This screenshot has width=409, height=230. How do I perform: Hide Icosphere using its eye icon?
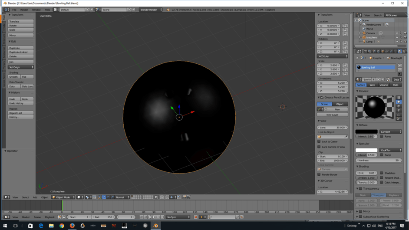(x=396, y=37)
